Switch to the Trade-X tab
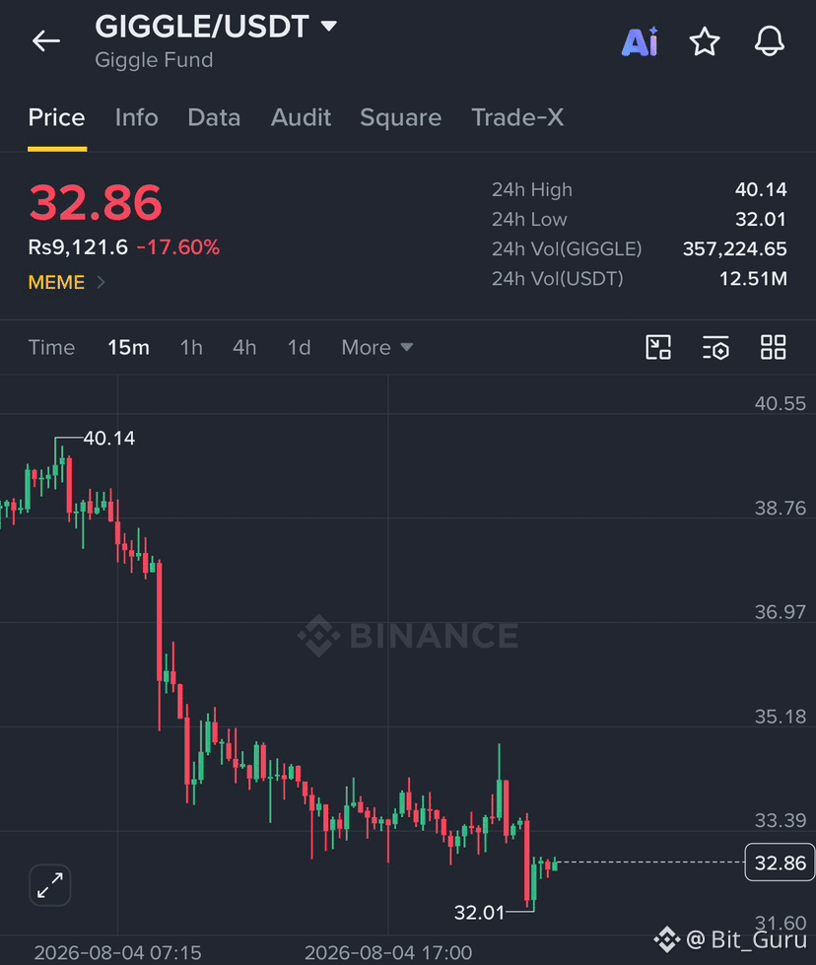This screenshot has height=965, width=816. click(x=517, y=117)
